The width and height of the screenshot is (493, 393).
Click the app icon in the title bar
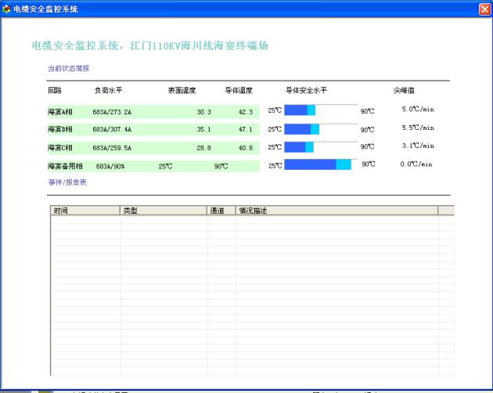pos(7,9)
